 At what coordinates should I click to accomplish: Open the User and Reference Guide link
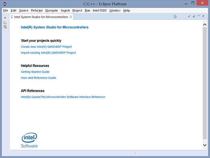click(x=39, y=78)
